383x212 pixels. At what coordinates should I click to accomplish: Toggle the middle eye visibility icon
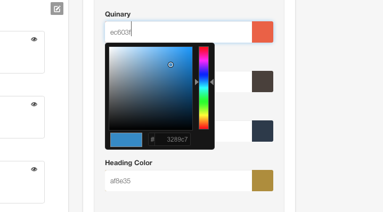click(x=34, y=104)
